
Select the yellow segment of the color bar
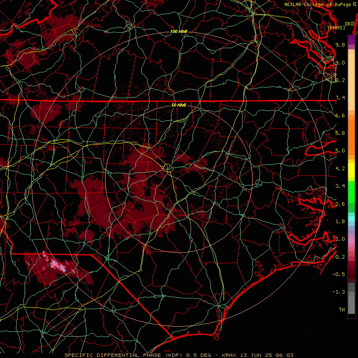coord(351,170)
